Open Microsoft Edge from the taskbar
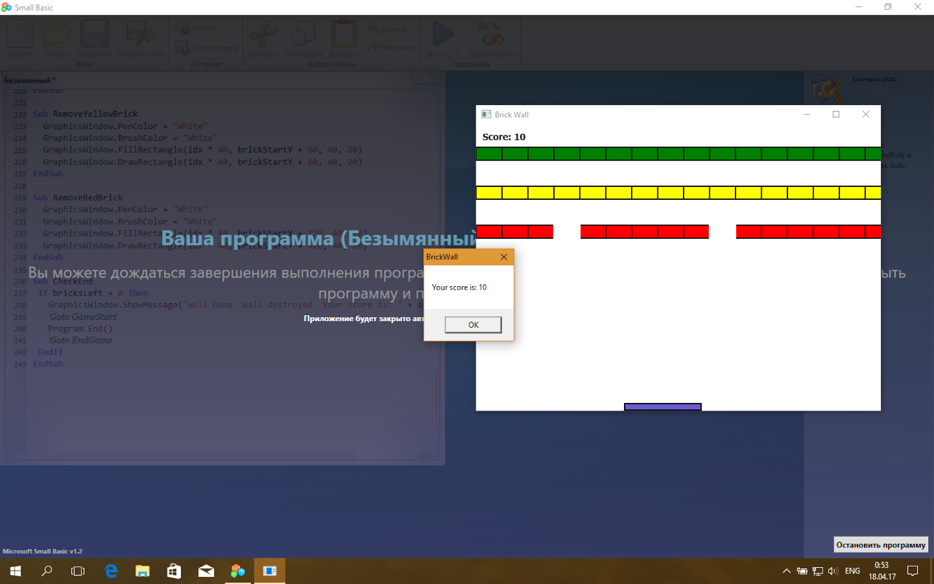The height and width of the screenshot is (584, 934). pos(111,571)
